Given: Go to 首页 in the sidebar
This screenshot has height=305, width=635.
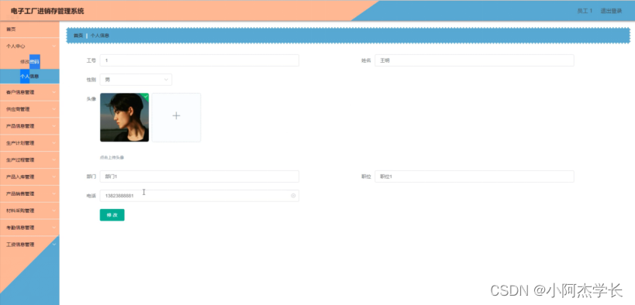Looking at the screenshot, I should tap(29, 29).
